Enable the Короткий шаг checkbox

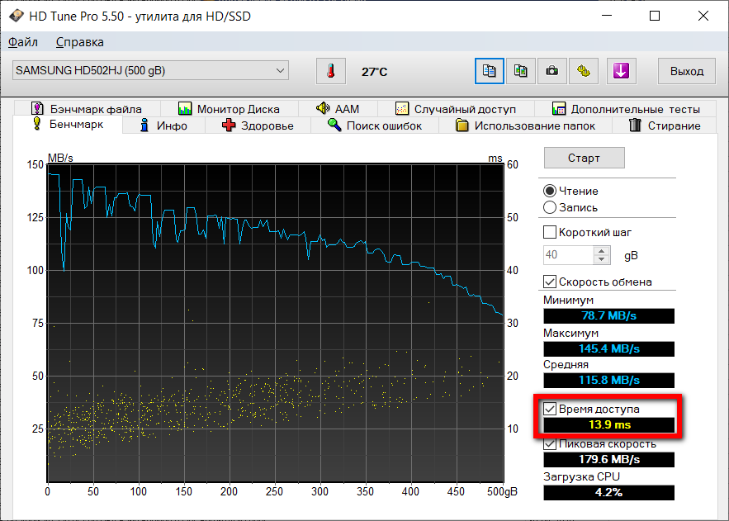(550, 232)
